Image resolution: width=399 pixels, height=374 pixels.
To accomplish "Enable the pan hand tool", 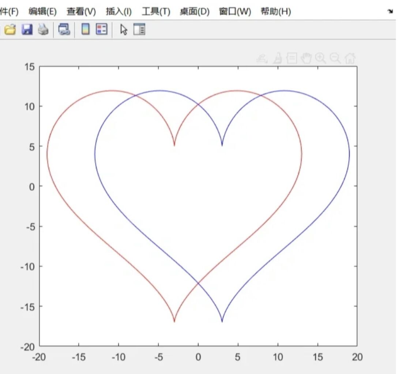I will tap(306, 58).
